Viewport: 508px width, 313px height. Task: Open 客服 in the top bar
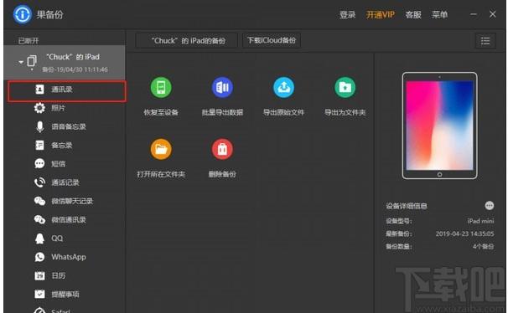click(x=413, y=15)
